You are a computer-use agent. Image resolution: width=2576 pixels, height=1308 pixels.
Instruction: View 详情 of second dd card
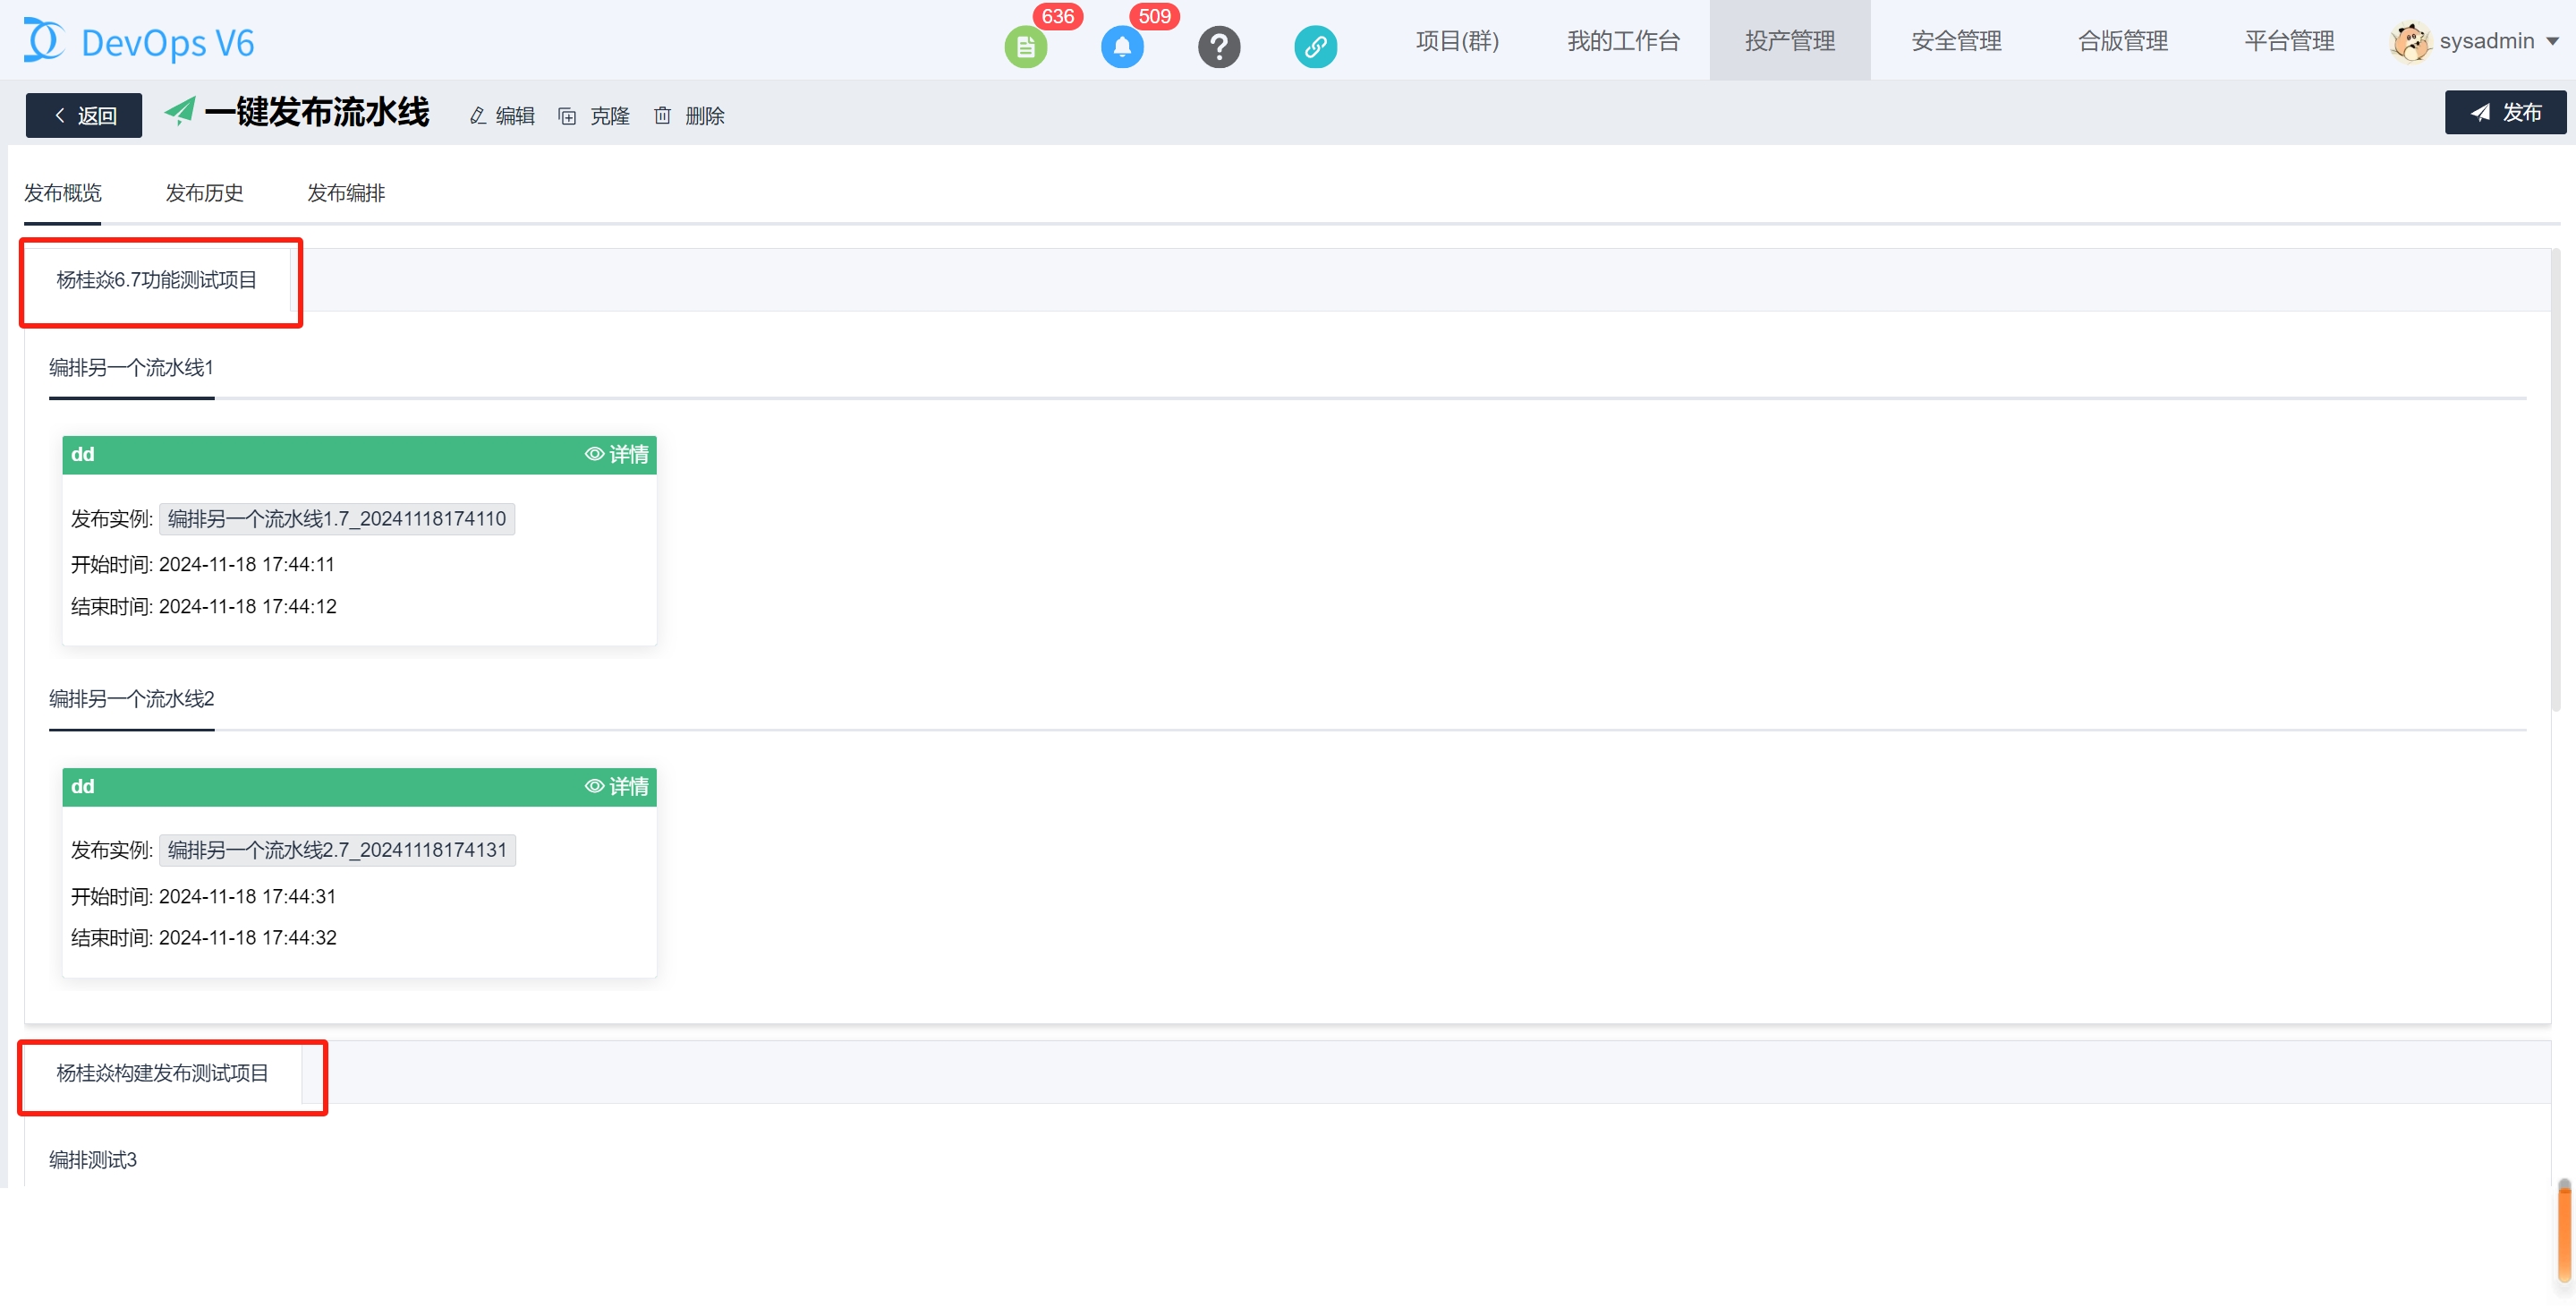click(617, 787)
